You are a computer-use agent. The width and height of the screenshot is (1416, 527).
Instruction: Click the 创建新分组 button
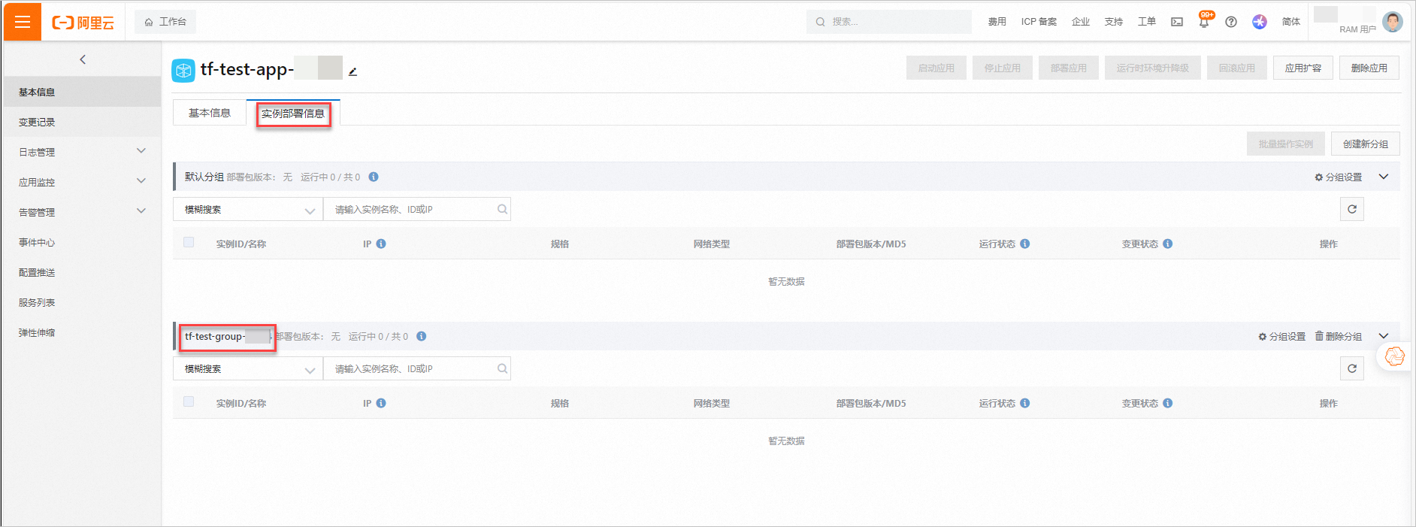click(1366, 144)
